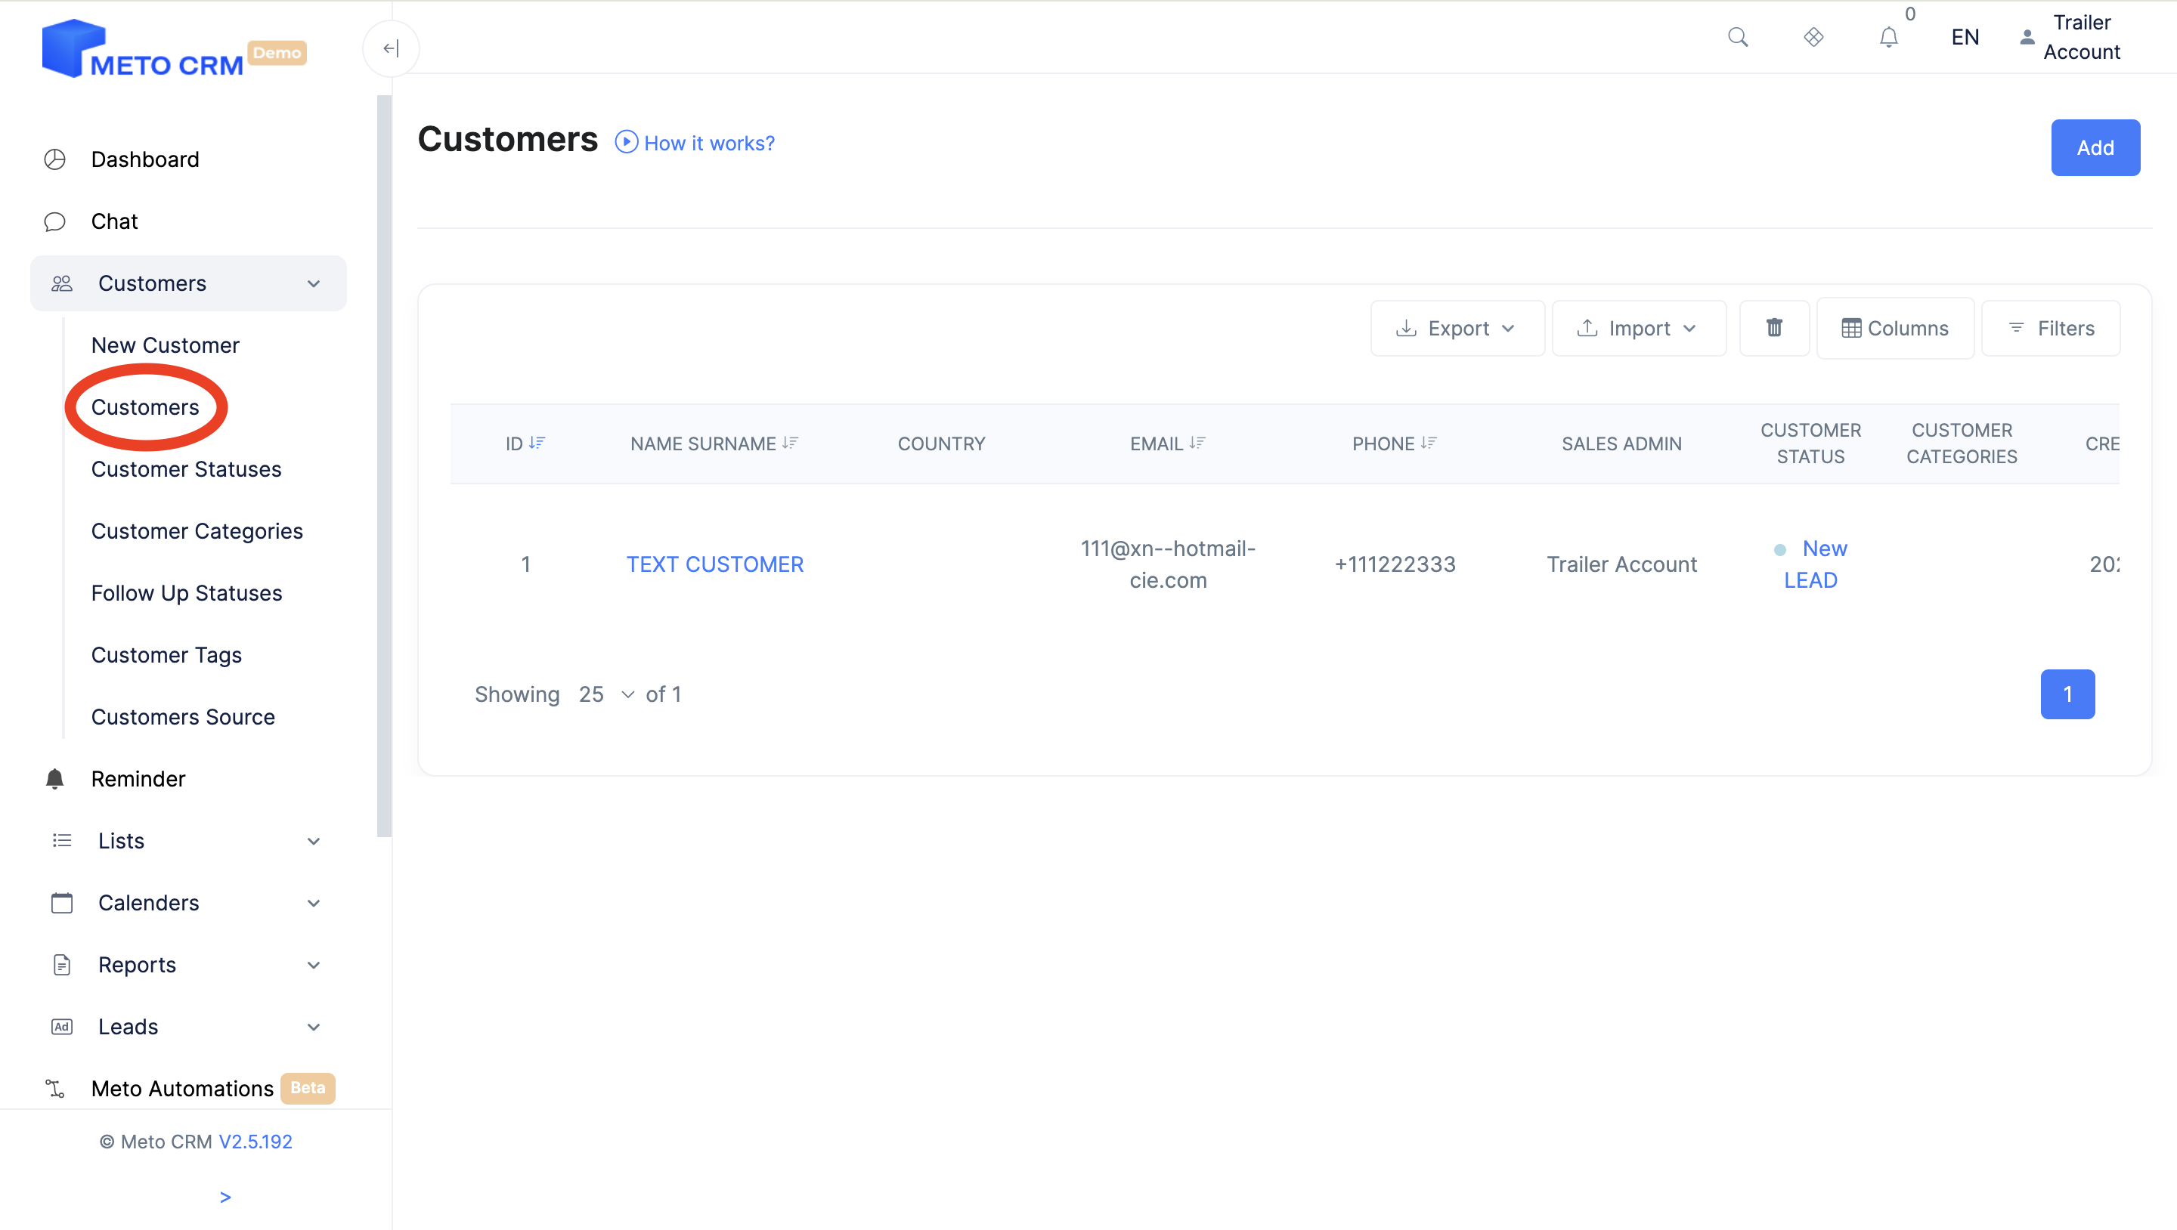Click the How it works play icon
Viewport: 2177px width, 1230px height.
click(626, 142)
